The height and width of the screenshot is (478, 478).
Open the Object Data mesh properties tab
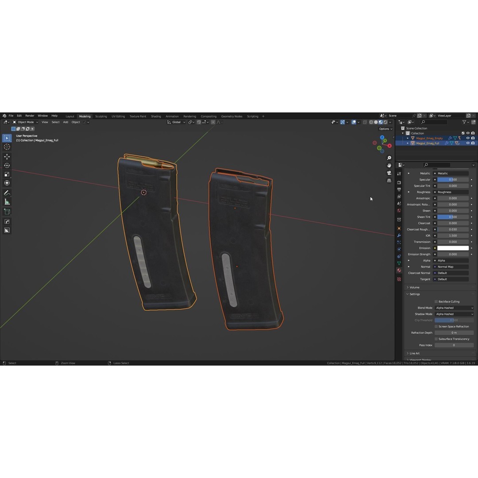[x=399, y=263]
